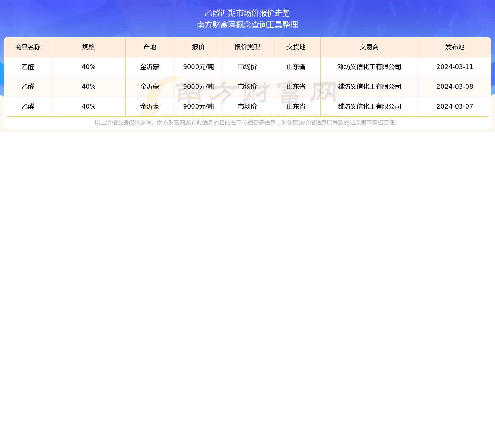495x426 pixels.
Task: Click 金沂蒙 in the 2024-03-07 row
Action: point(150,106)
